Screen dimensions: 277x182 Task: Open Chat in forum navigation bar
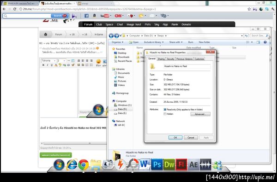(x=120, y=24)
